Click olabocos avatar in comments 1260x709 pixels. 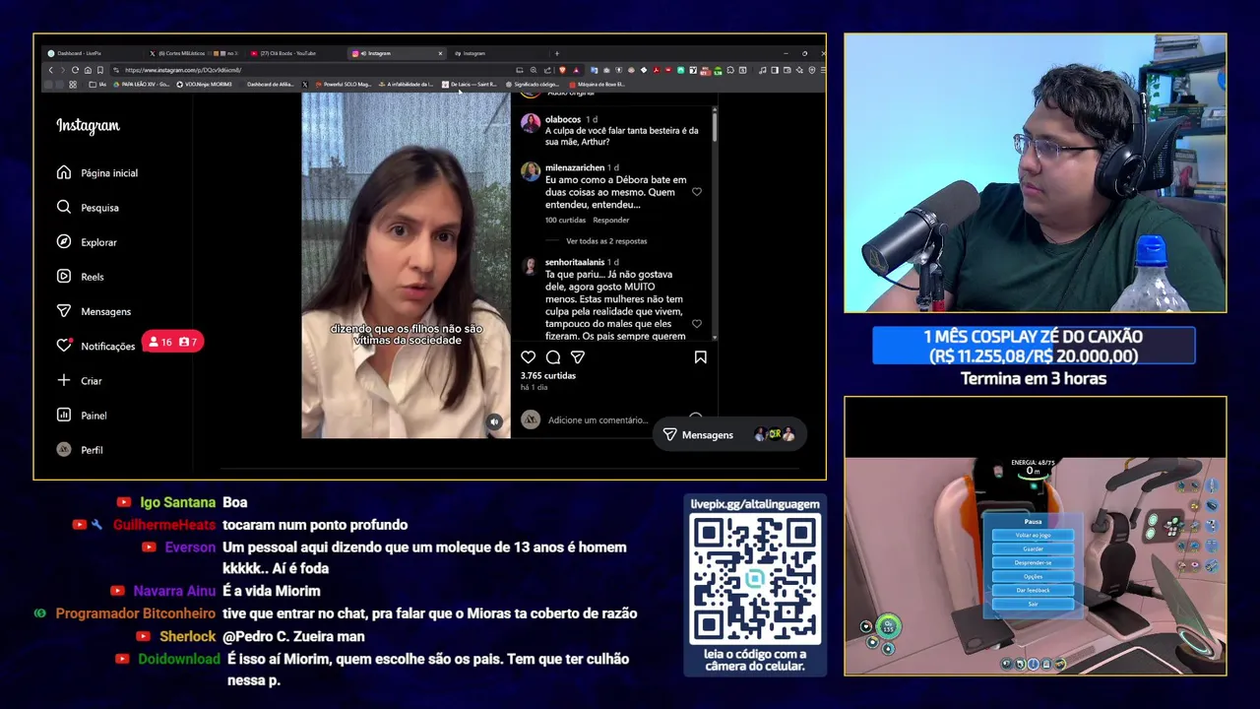pyautogui.click(x=531, y=122)
